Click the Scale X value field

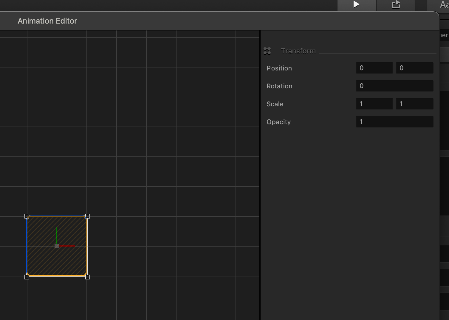point(374,104)
